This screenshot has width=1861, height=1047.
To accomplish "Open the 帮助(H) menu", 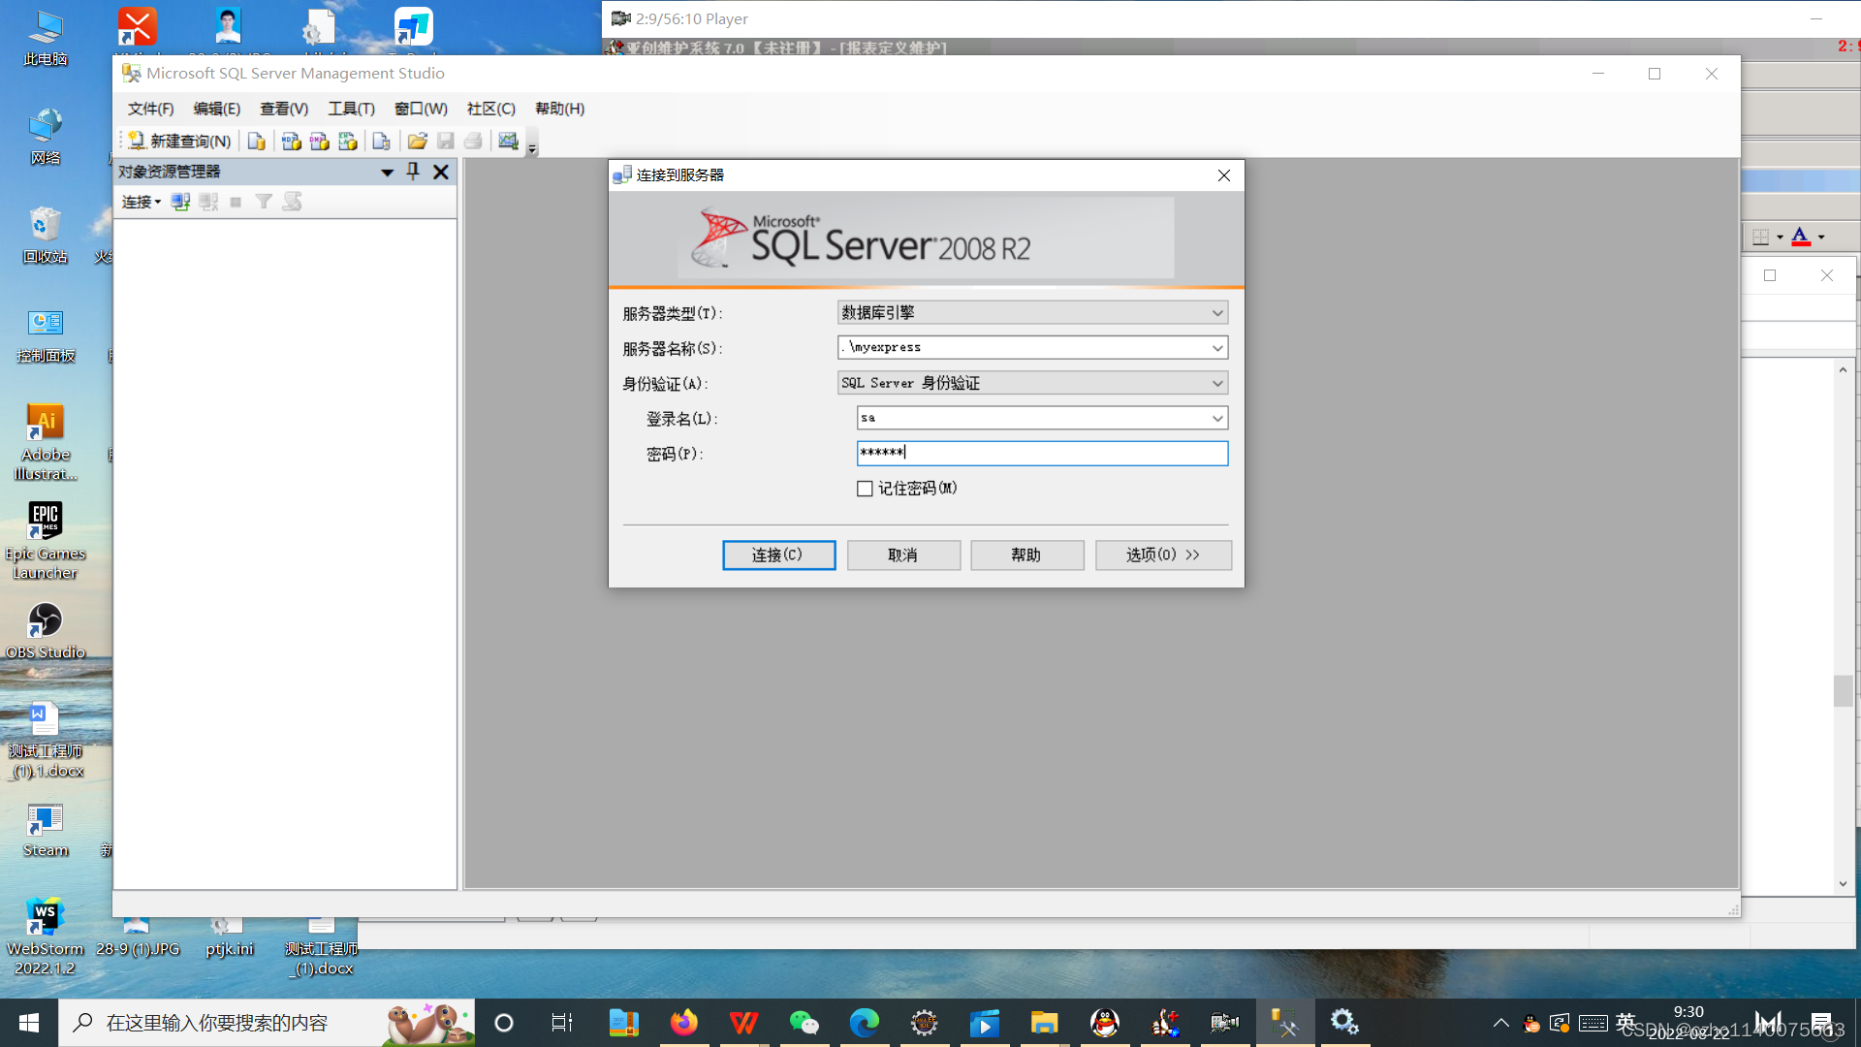I will click(560, 109).
